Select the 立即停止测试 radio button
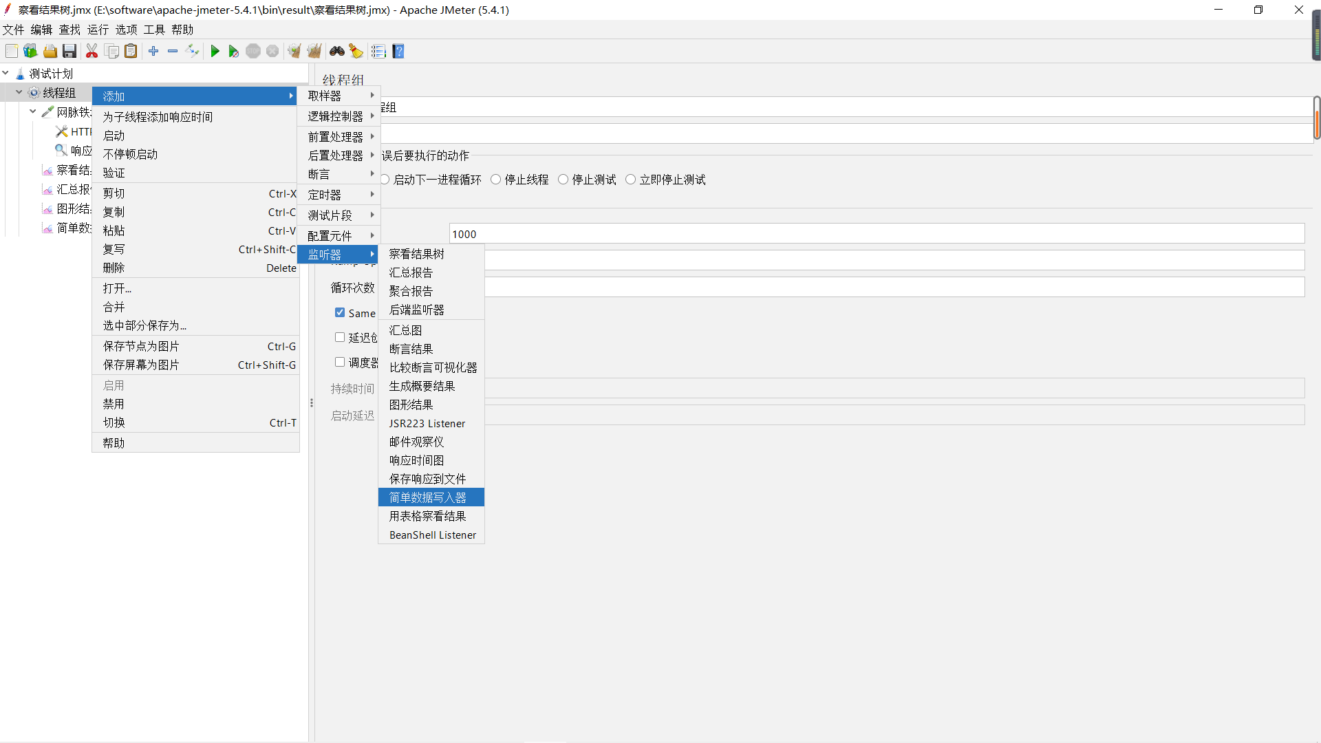This screenshot has height=743, width=1321. tap(630, 180)
